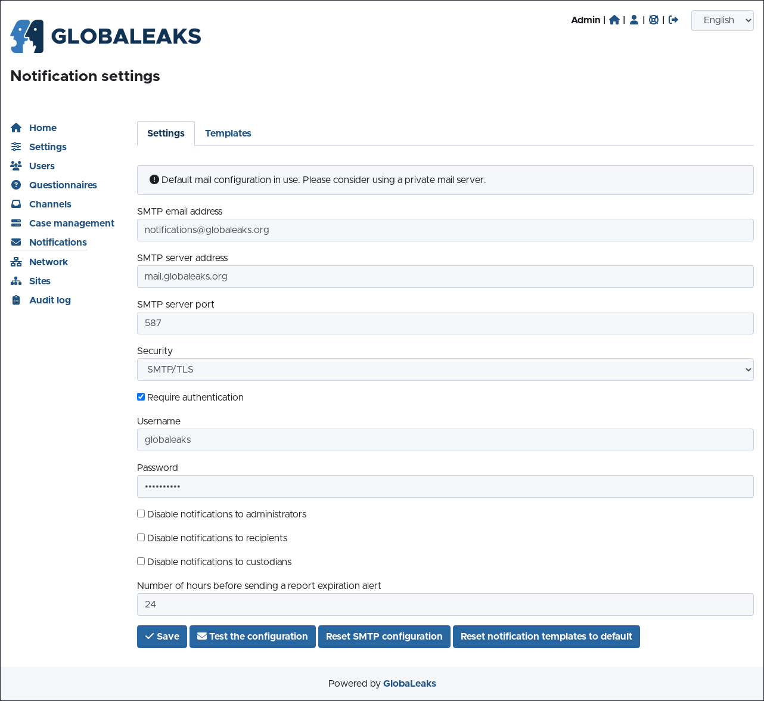764x701 pixels.
Task: Tick Disable notifications to recipients
Action: pyautogui.click(x=141, y=538)
